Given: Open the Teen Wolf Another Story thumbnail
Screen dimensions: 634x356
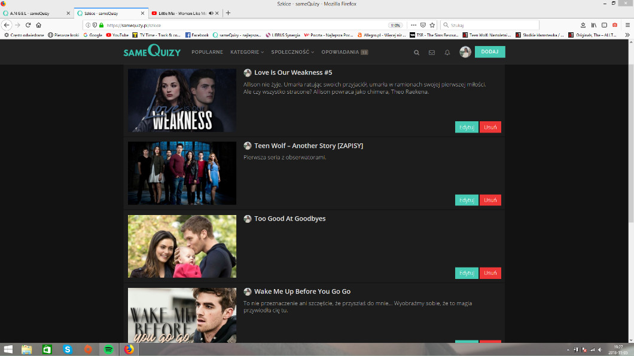Looking at the screenshot, I should [x=182, y=173].
